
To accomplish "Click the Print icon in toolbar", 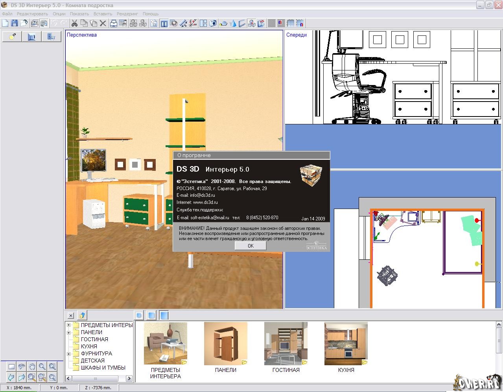I will (x=114, y=23).
